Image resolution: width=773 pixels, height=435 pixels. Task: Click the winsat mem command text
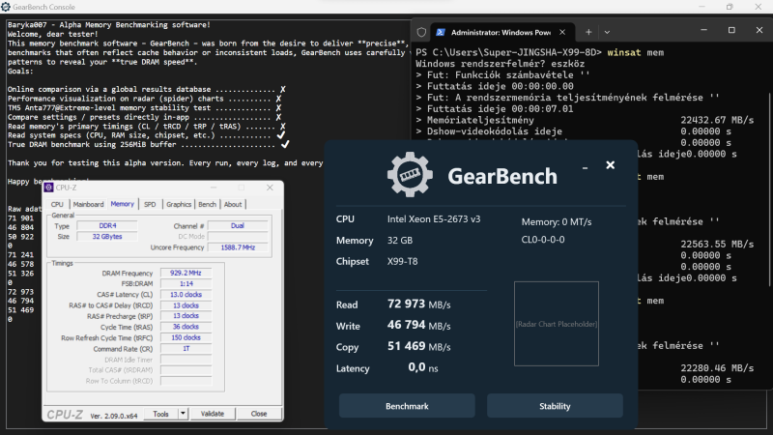[x=636, y=52]
